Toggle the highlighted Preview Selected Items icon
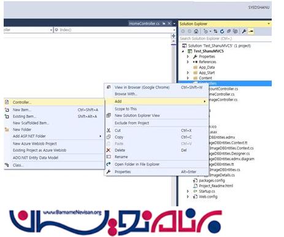Viewport: 284px width, 237px height. (251, 31)
